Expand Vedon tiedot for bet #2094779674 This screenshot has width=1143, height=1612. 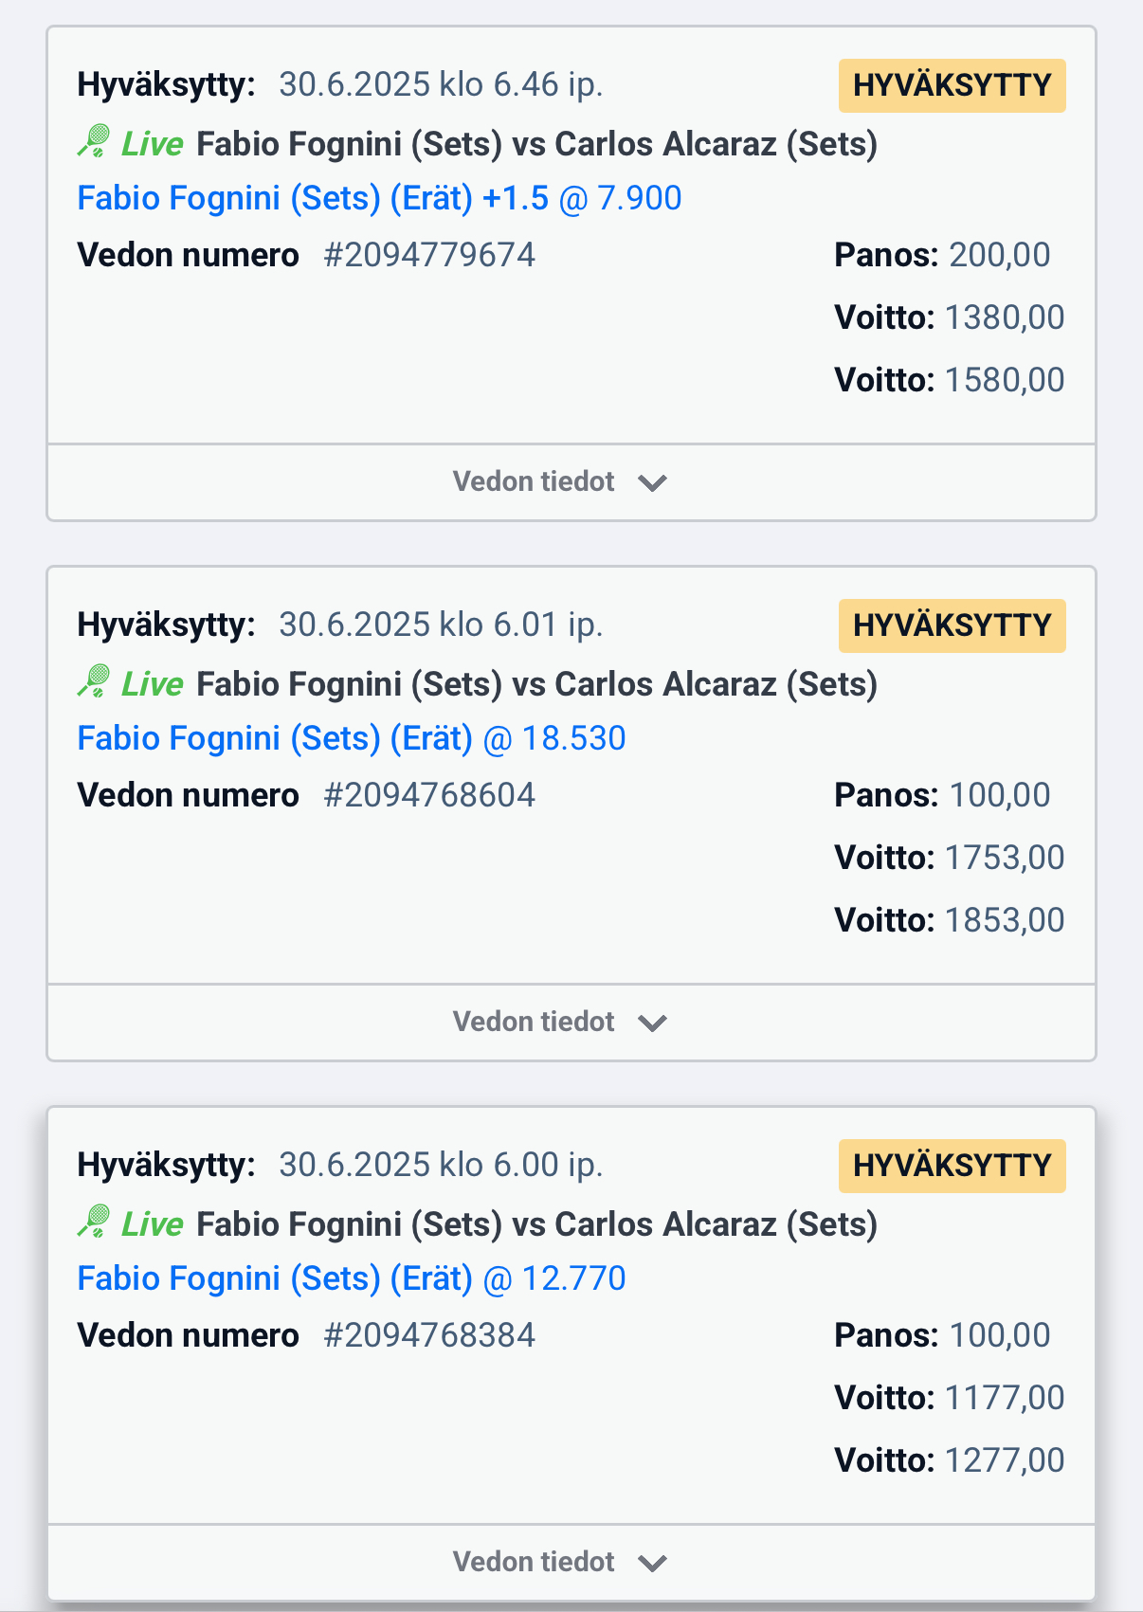571,482
